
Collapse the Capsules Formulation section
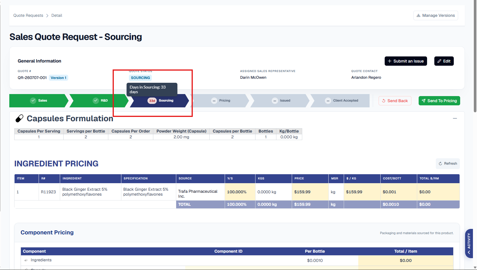point(455,118)
